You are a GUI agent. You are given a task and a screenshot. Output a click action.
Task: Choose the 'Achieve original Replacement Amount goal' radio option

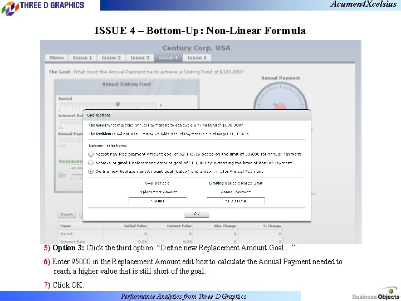[x=91, y=163]
